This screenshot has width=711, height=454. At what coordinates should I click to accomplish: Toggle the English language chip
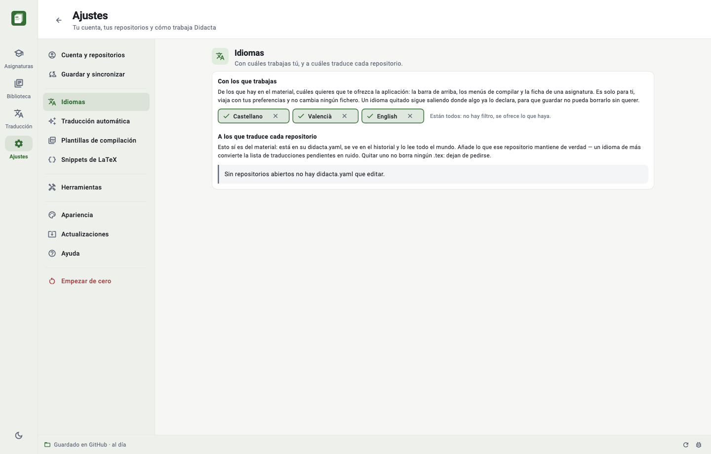tap(393, 116)
